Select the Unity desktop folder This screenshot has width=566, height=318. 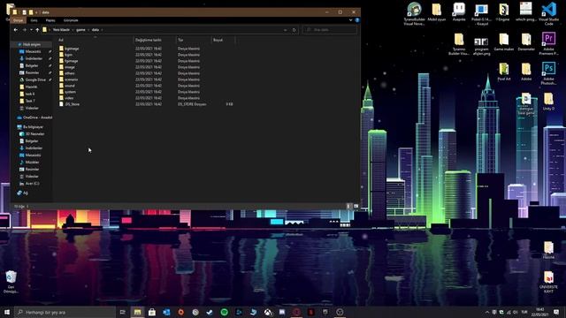548,101
